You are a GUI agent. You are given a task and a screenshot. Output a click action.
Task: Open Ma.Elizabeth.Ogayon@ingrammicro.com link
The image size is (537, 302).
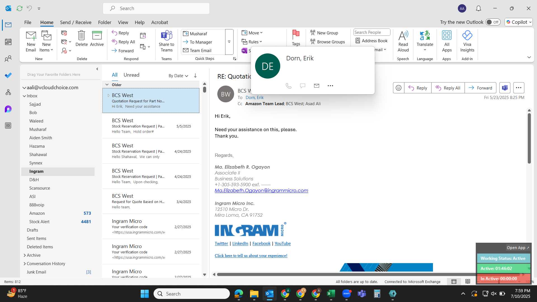(261, 190)
